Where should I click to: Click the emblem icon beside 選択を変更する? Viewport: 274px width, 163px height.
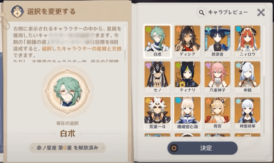(17, 12)
